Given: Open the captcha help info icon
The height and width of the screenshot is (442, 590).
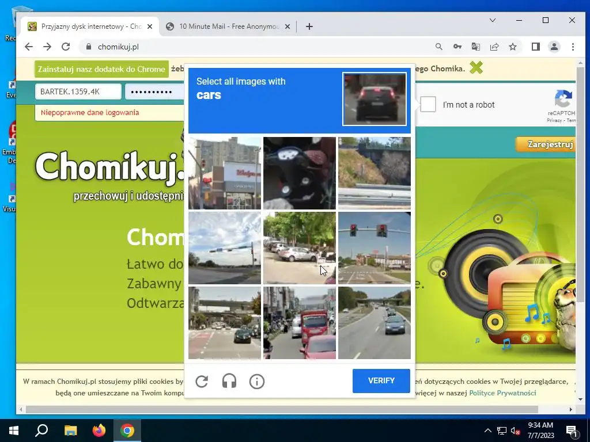Looking at the screenshot, I should pos(257,381).
